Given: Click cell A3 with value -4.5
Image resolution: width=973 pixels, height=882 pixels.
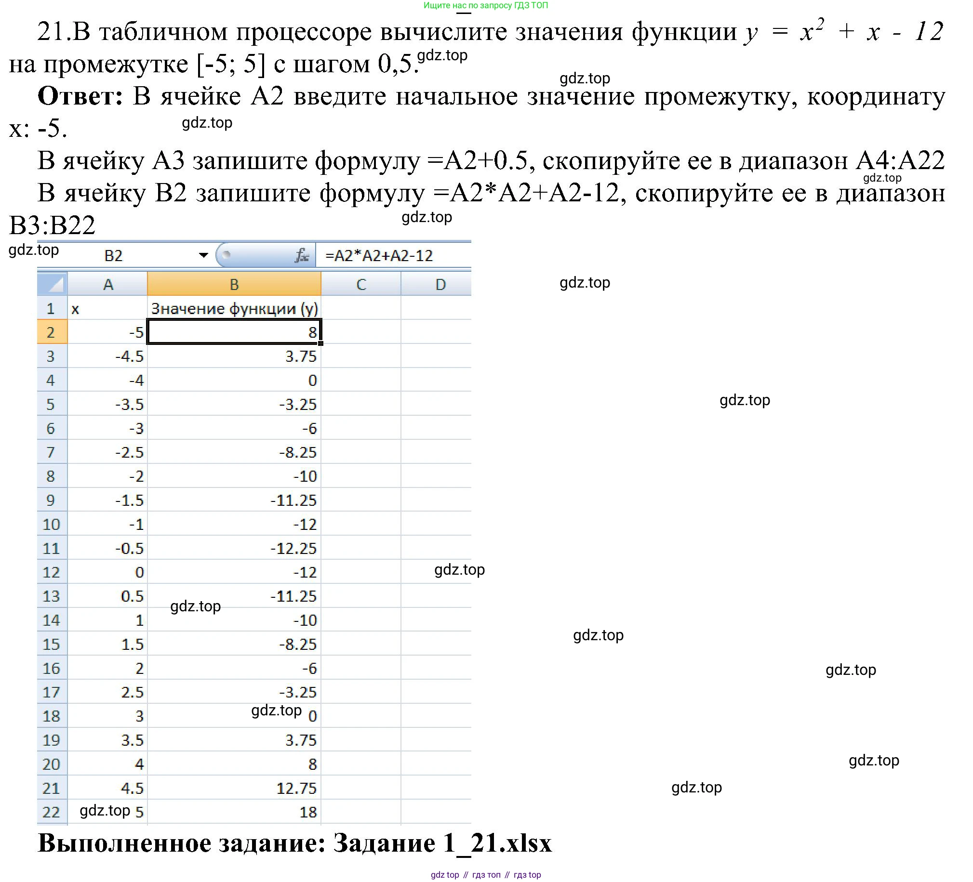Looking at the screenshot, I should click(x=107, y=356).
